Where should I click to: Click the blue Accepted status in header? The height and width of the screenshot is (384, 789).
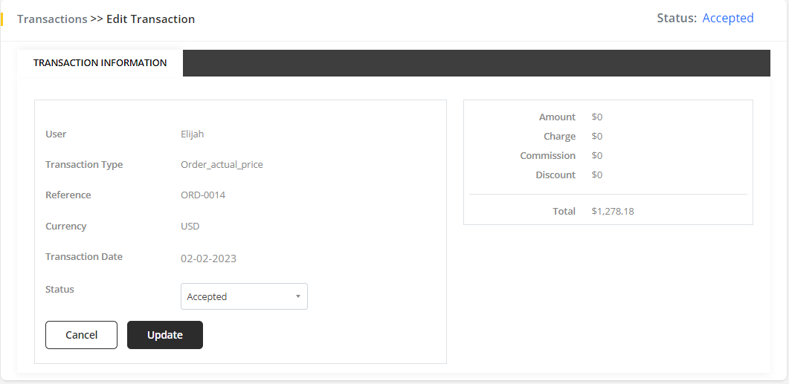(x=727, y=19)
